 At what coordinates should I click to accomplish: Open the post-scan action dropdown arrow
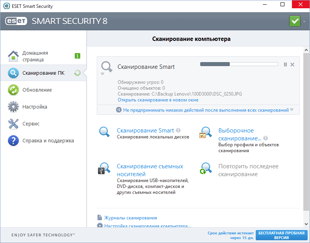(292, 110)
